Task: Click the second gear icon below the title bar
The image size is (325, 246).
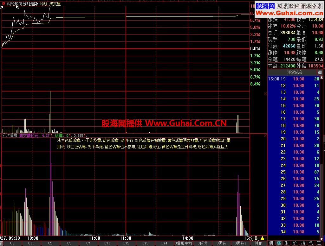Action: pos(17,7)
